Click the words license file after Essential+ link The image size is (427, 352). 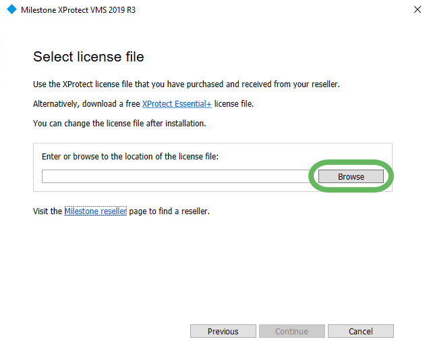[233, 104]
